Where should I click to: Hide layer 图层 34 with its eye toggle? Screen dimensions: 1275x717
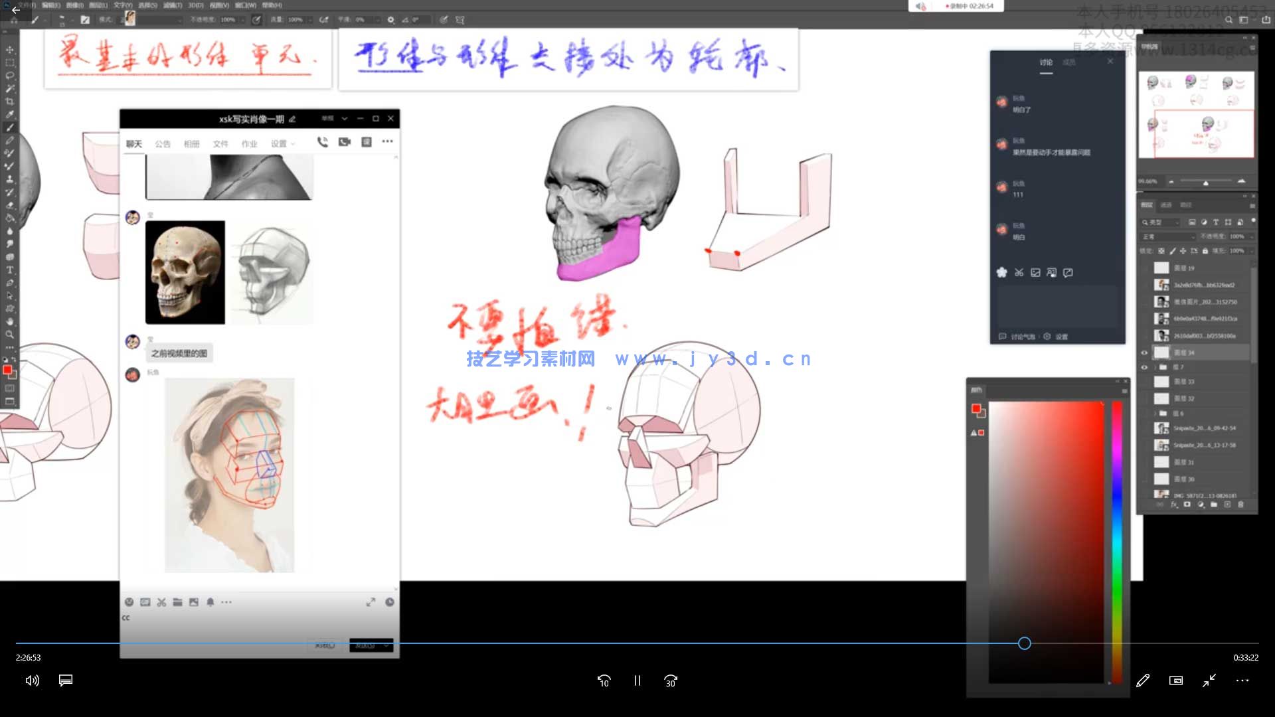(x=1144, y=352)
